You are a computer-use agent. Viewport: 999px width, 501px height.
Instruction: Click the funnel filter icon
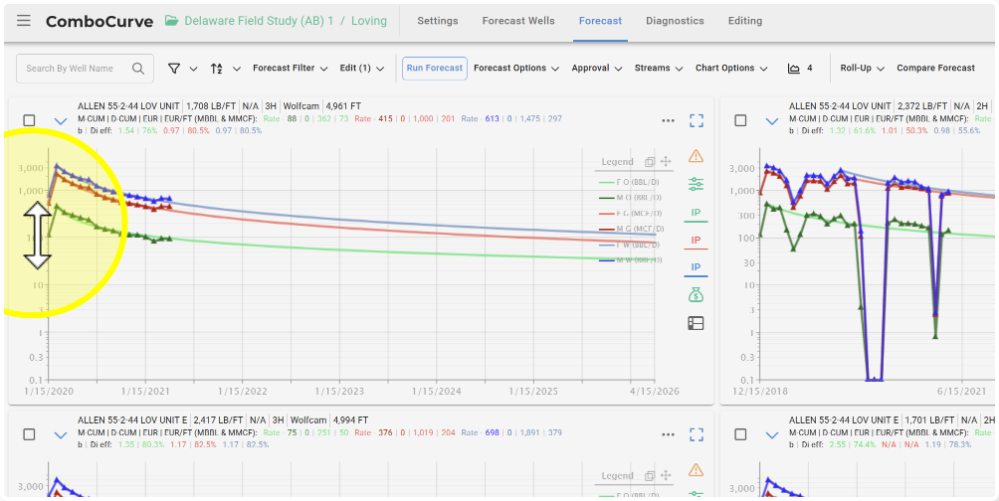(x=174, y=69)
